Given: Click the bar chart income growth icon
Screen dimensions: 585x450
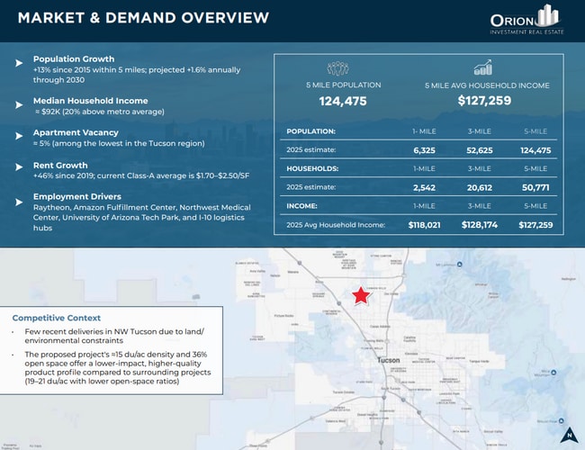Looking at the screenshot, I should (482, 68).
